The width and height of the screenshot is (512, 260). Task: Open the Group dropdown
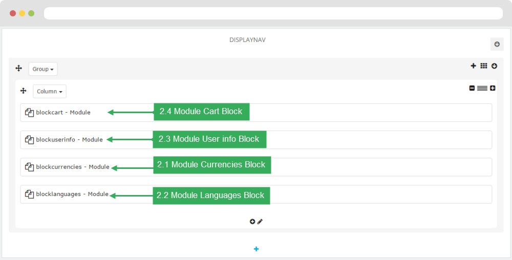[43, 69]
